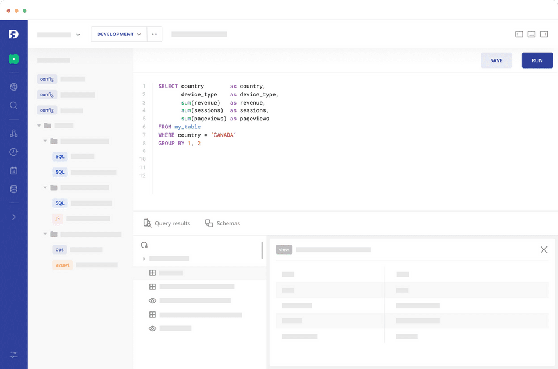Open the schedules calendar sidebar icon
The width and height of the screenshot is (558, 369).
[x=13, y=171]
